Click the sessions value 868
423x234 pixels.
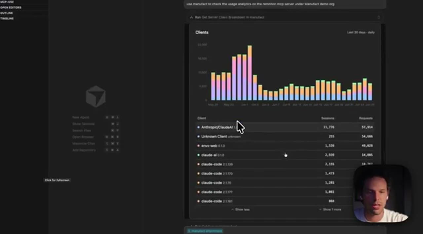tap(331, 201)
